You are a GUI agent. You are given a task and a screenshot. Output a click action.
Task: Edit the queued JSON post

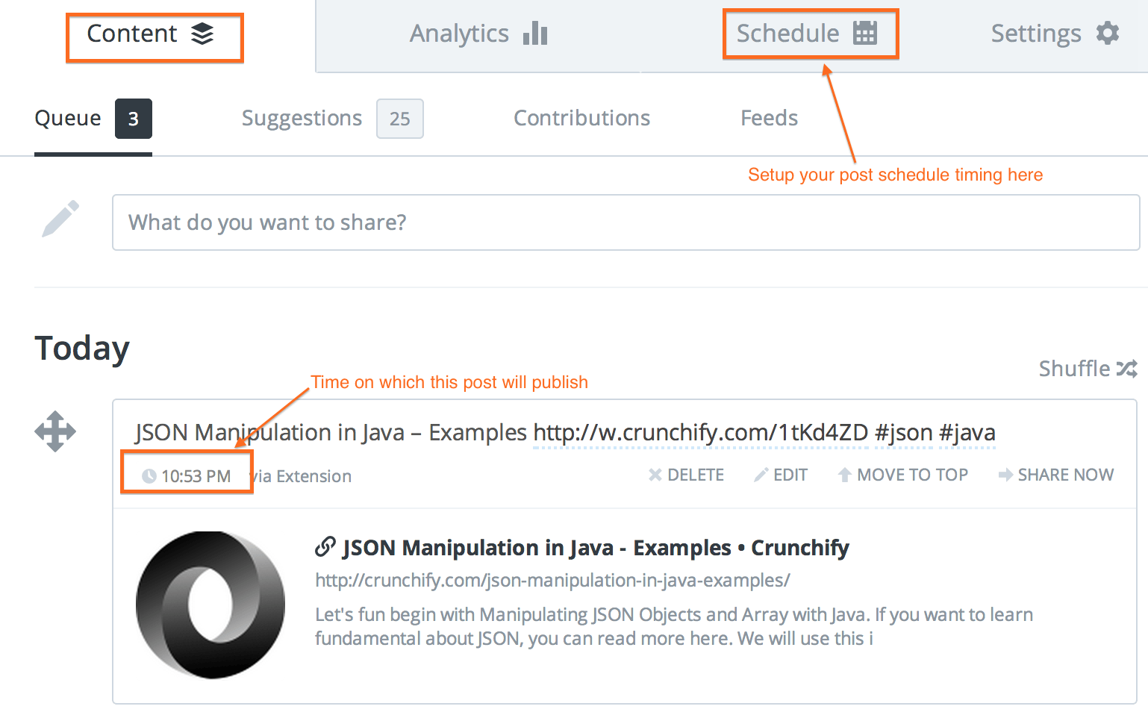pyautogui.click(x=781, y=475)
